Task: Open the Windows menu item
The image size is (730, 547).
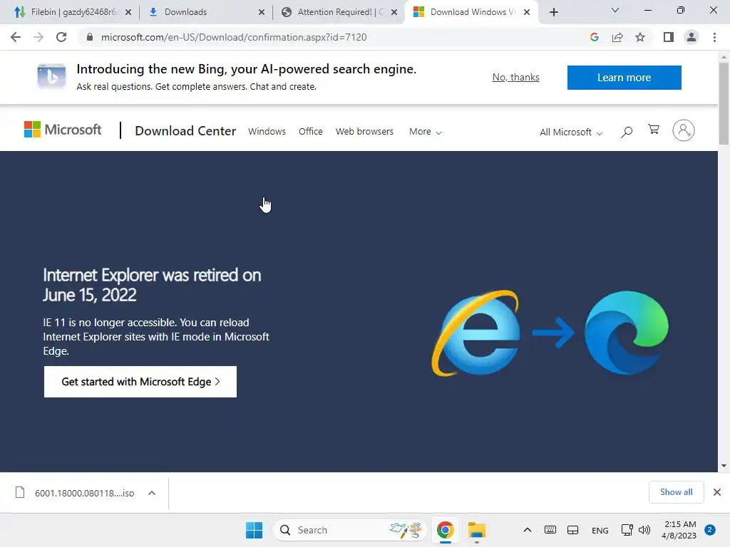Action: (x=267, y=132)
